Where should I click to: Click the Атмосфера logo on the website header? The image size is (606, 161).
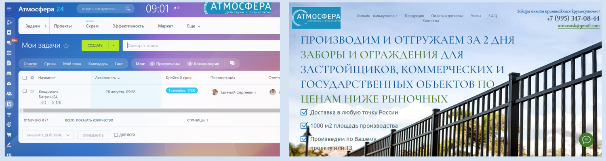(x=316, y=18)
